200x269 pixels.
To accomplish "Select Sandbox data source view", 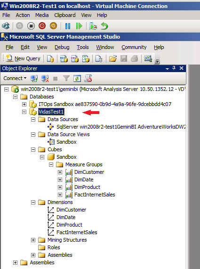I will 66,142.
